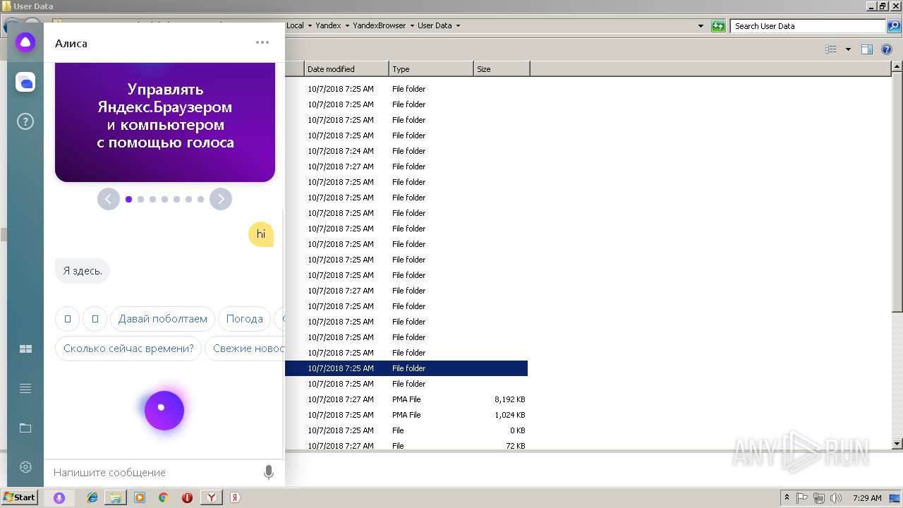Select the last carousel dot

click(200, 199)
